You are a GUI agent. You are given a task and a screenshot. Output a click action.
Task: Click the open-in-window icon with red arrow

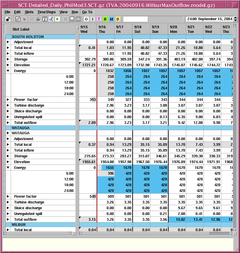point(18,19)
